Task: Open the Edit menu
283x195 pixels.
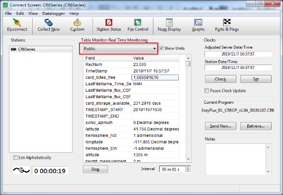Action: click(20, 13)
